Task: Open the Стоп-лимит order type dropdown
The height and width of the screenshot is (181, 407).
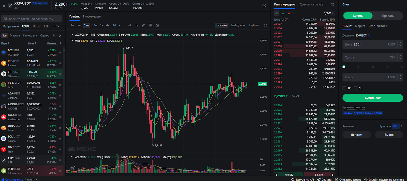Action: (378, 26)
